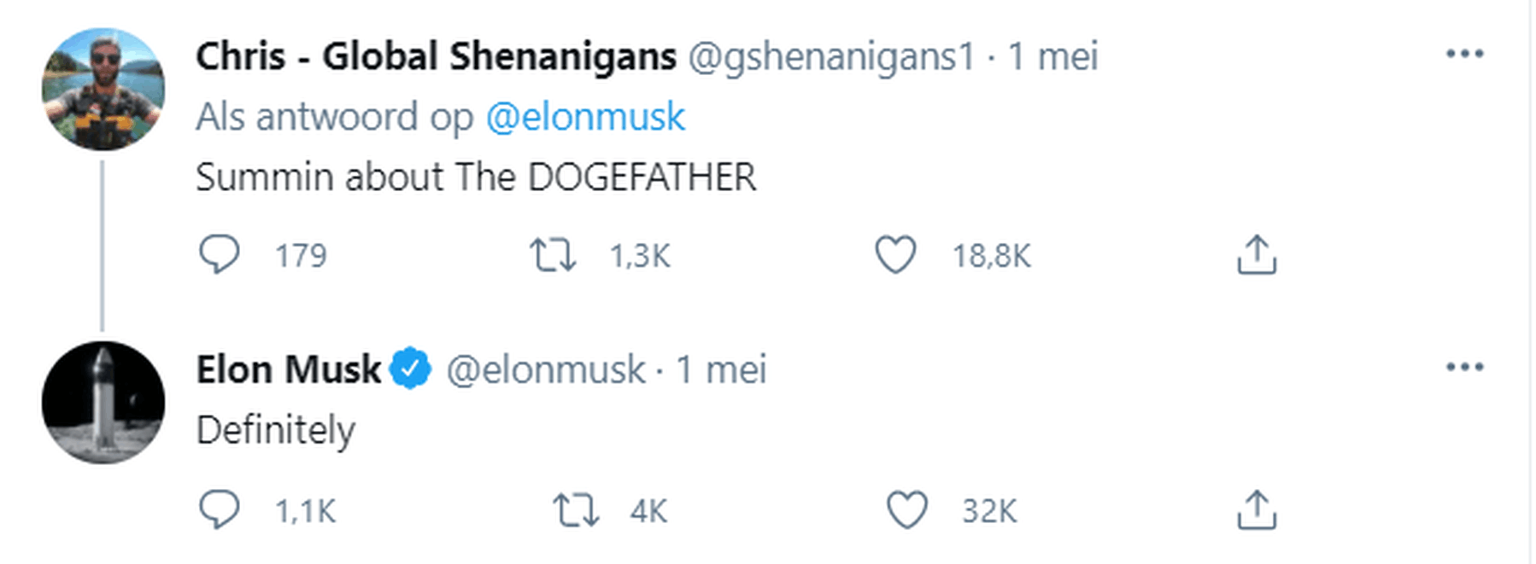Click Chris's profile picture

pyautogui.click(x=103, y=89)
